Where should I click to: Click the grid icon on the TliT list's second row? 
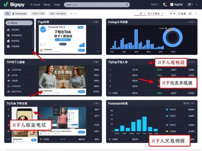click(8, 75)
